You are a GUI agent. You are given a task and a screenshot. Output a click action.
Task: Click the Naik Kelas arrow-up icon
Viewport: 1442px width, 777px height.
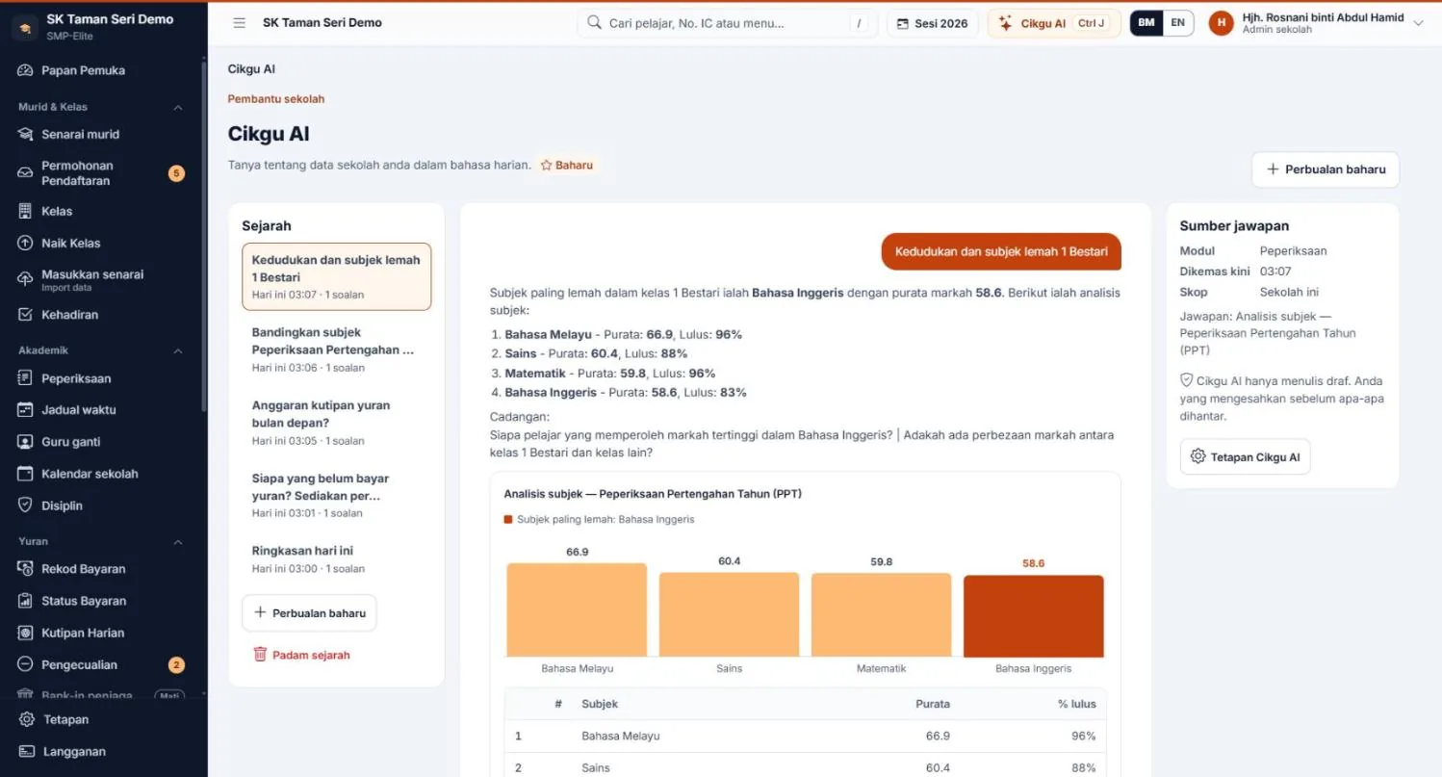click(26, 244)
